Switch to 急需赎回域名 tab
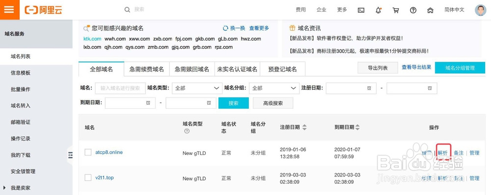The image size is (491, 195). pos(192,69)
